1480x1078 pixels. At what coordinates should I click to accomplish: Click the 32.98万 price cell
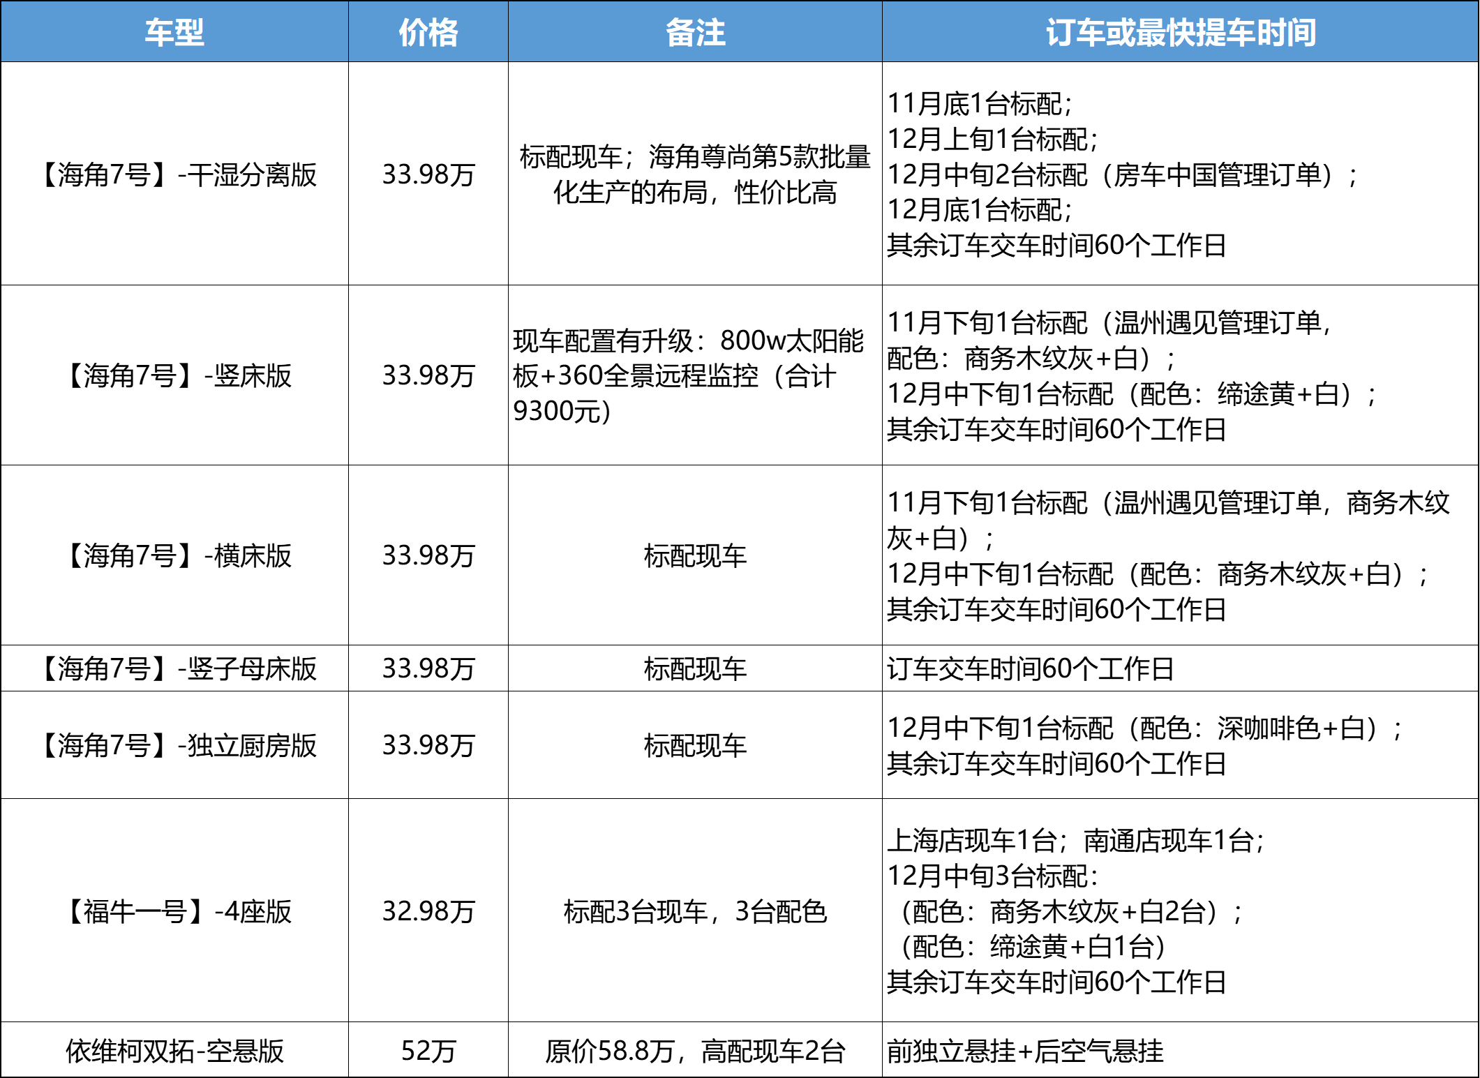click(428, 911)
